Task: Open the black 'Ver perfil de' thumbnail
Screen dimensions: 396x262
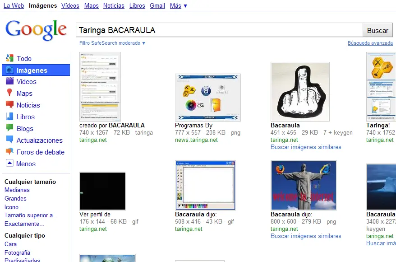Action: click(x=103, y=191)
